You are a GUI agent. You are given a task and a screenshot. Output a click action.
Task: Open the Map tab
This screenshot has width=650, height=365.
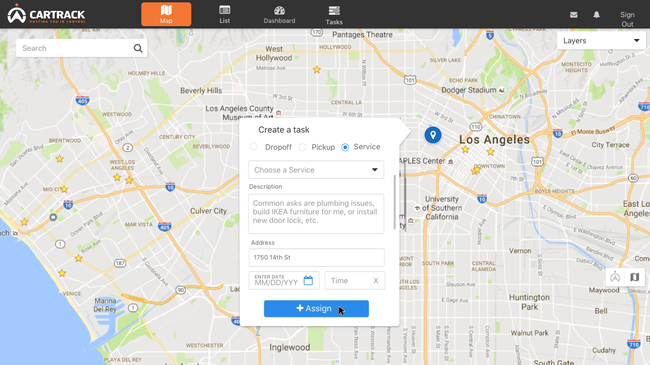(166, 14)
